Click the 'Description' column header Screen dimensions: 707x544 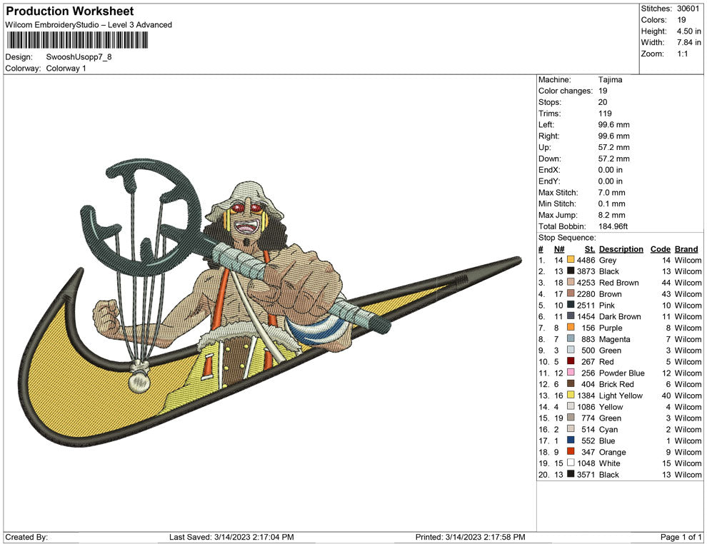(x=621, y=248)
